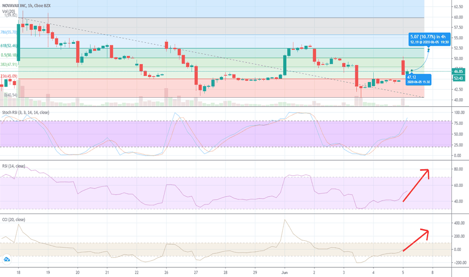Click the current price tag 46.85

click(458, 72)
